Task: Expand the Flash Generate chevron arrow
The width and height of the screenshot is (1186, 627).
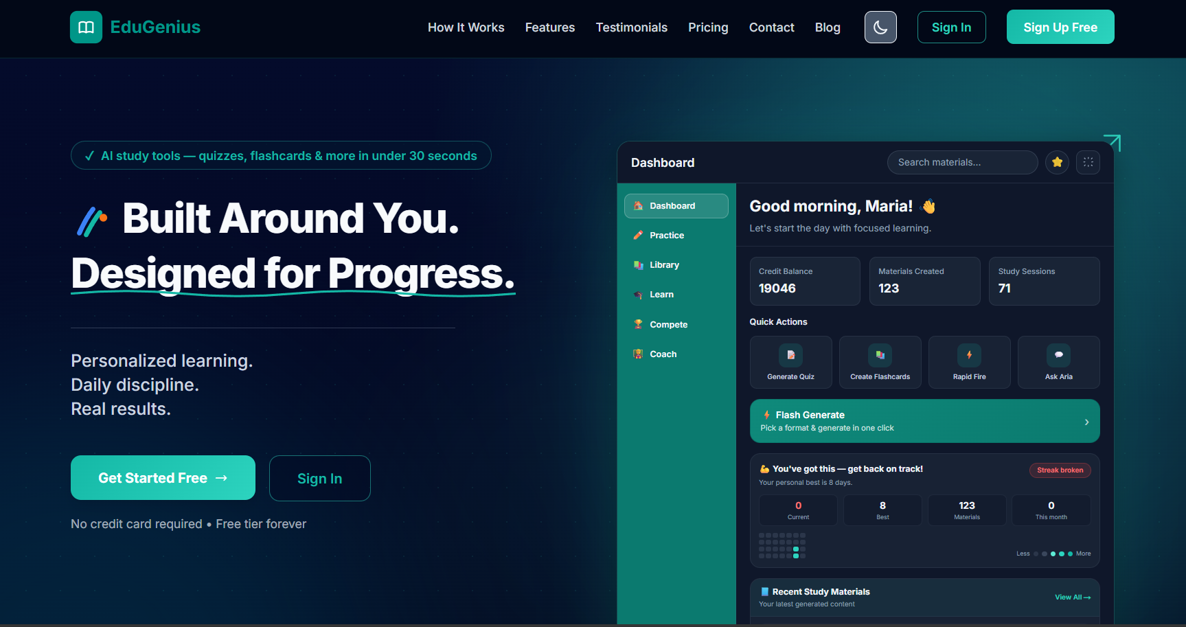Action: [1086, 422]
